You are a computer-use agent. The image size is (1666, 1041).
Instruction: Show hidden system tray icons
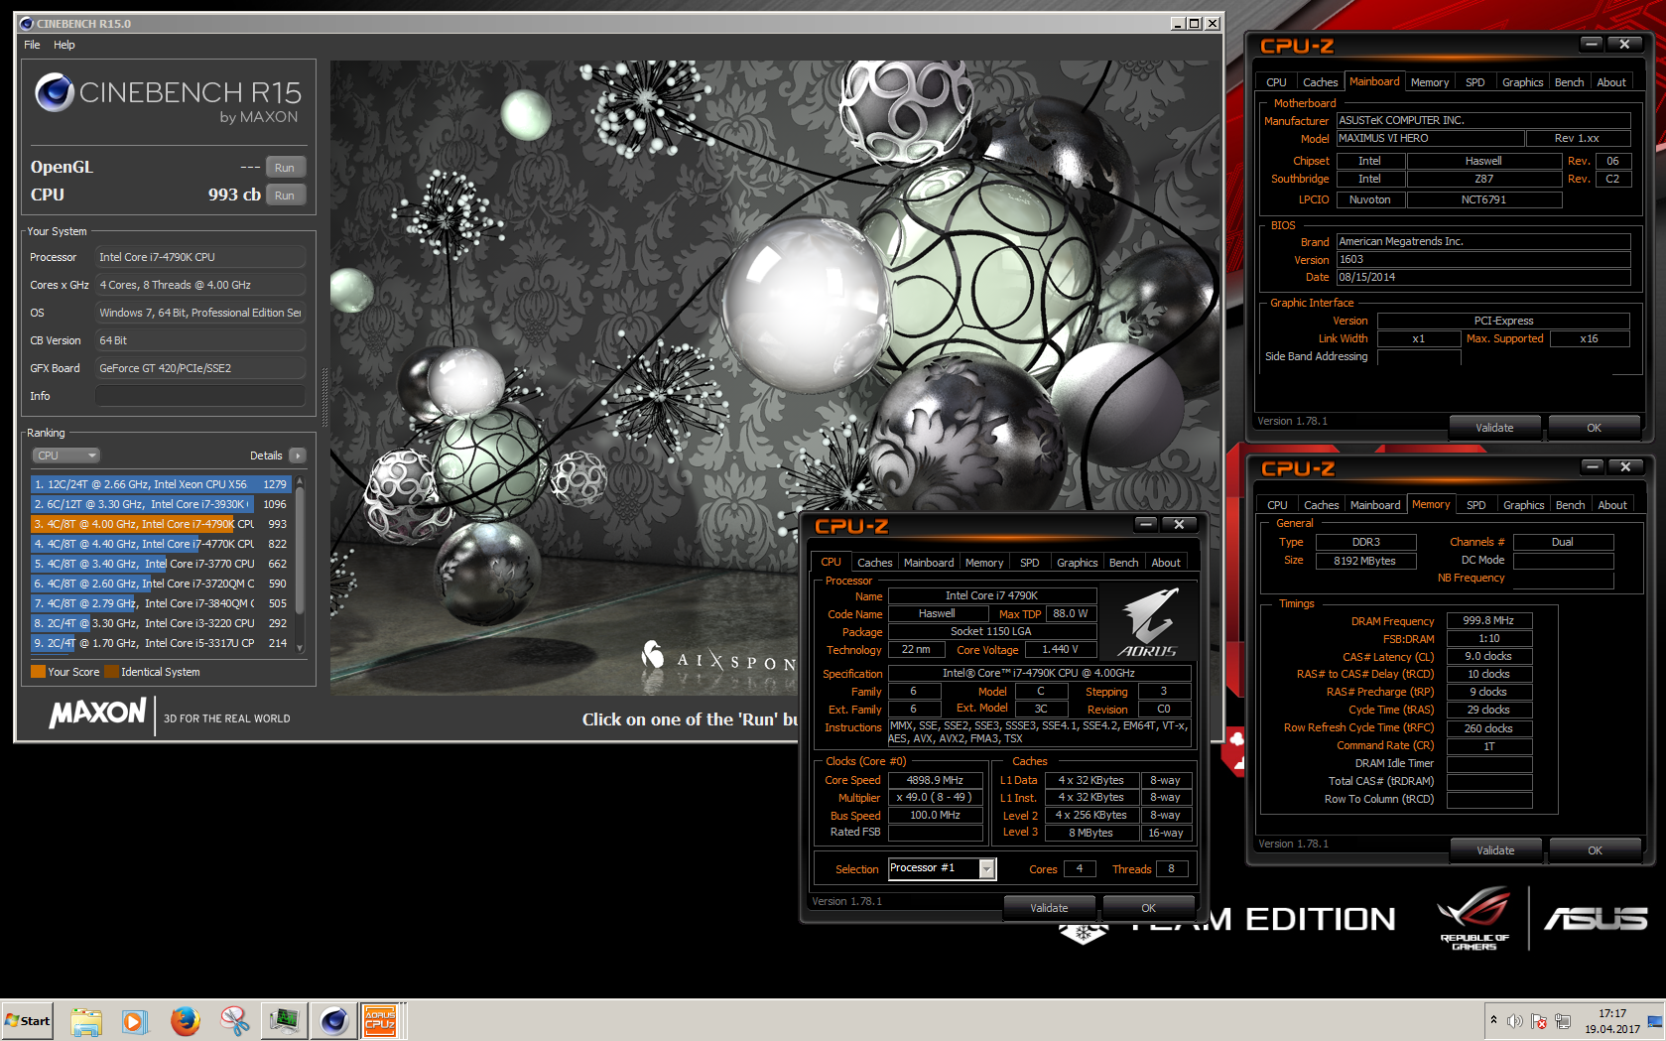[x=1493, y=1020]
